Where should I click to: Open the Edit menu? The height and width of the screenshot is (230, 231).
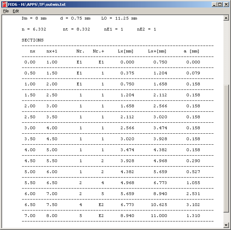tap(16, 11)
